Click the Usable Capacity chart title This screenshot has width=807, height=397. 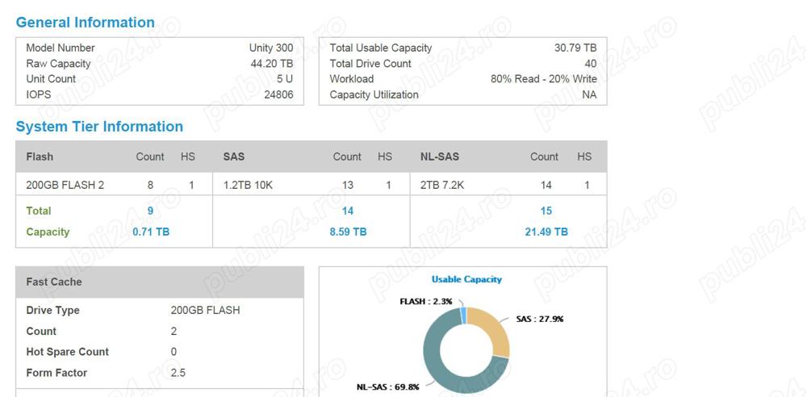(466, 279)
